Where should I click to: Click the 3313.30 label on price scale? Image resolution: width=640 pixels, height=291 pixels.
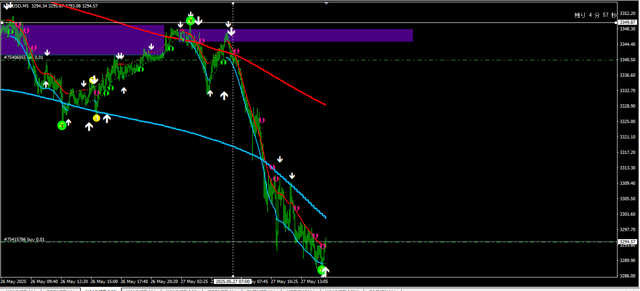point(627,168)
